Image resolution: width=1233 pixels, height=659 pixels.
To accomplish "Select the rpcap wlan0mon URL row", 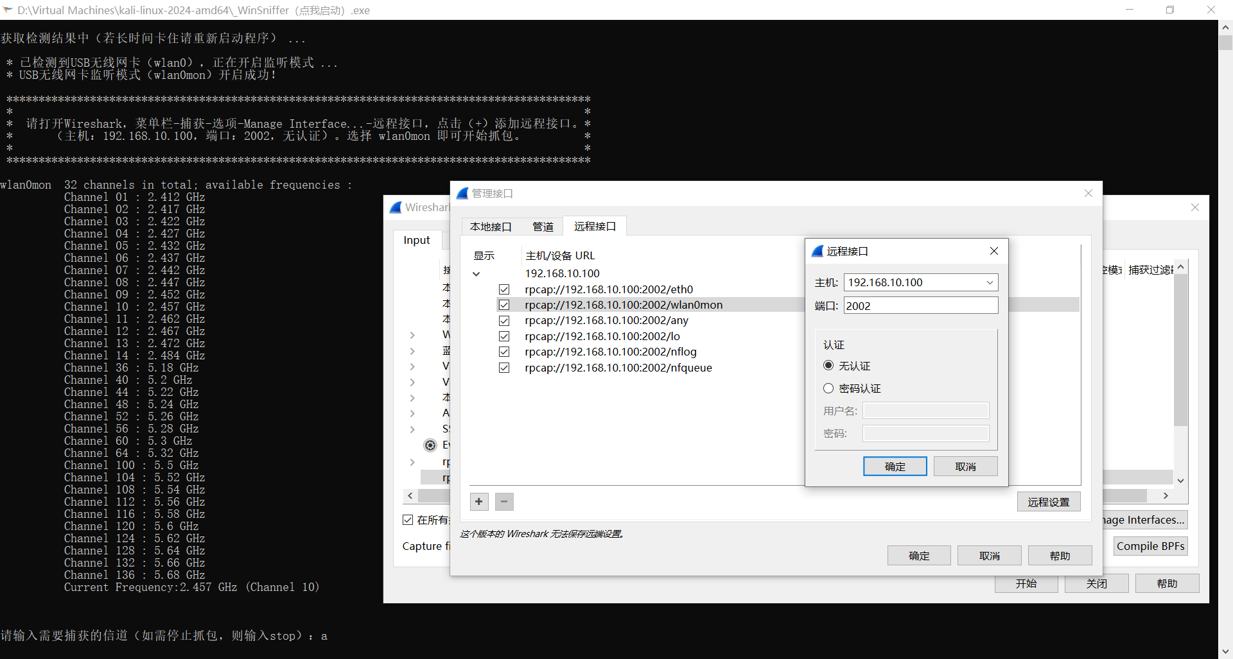I will [x=624, y=305].
